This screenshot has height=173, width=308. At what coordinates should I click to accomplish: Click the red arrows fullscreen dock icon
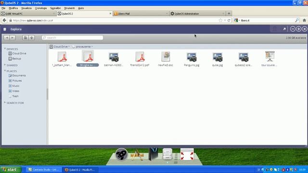[x=187, y=154]
